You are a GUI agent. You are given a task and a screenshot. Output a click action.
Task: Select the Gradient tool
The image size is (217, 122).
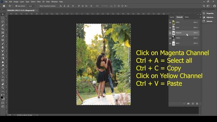click(3, 58)
